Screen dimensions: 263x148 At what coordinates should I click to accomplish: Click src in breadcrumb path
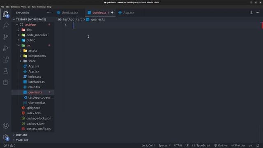click(80, 19)
